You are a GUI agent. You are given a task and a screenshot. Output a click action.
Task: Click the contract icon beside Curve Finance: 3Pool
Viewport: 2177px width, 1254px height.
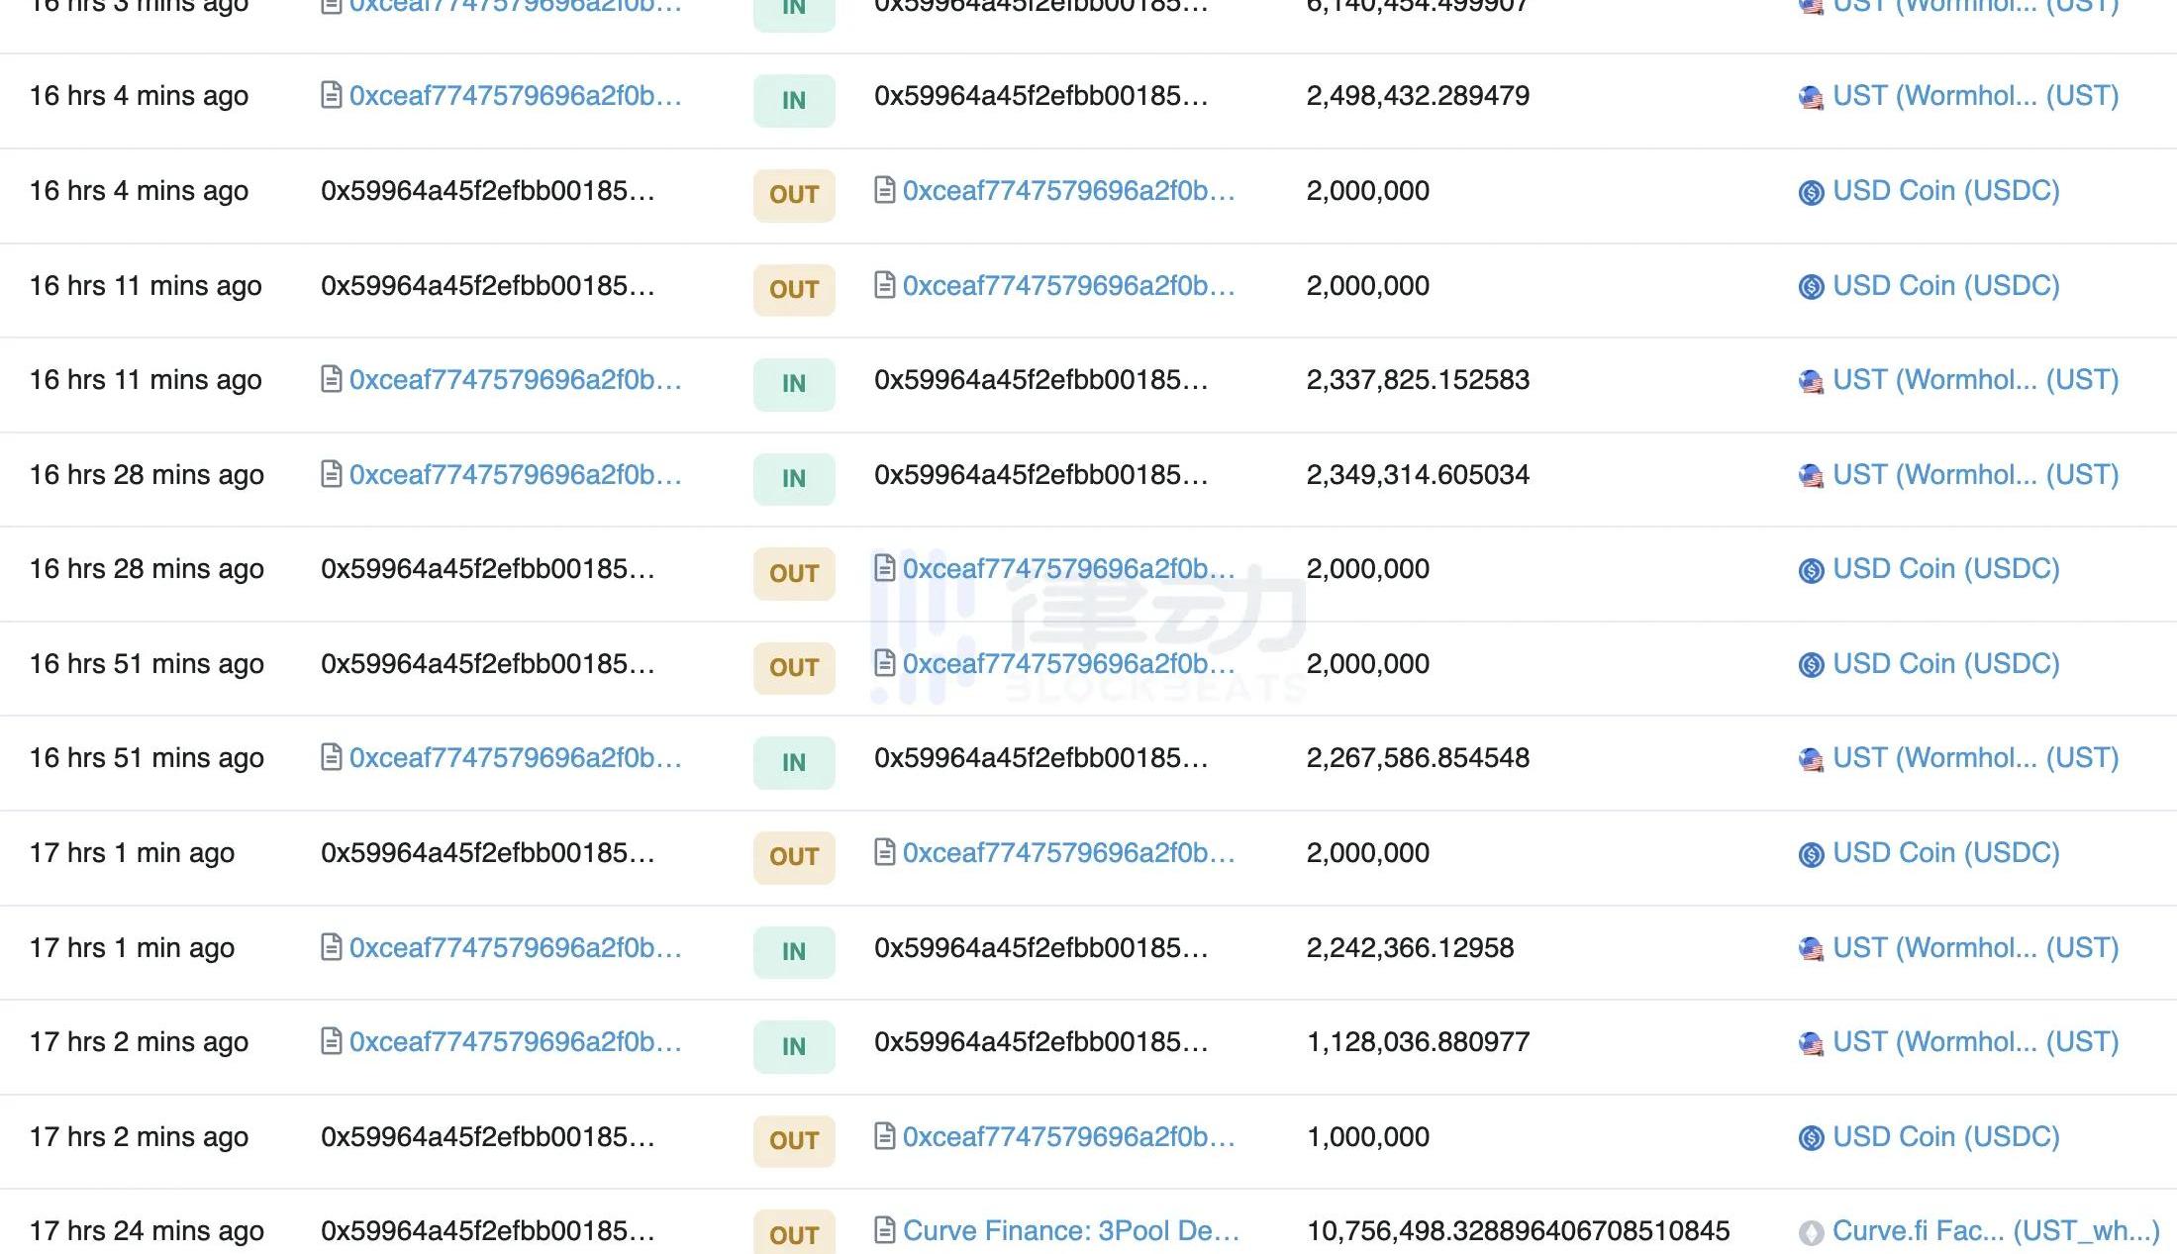(x=885, y=1230)
